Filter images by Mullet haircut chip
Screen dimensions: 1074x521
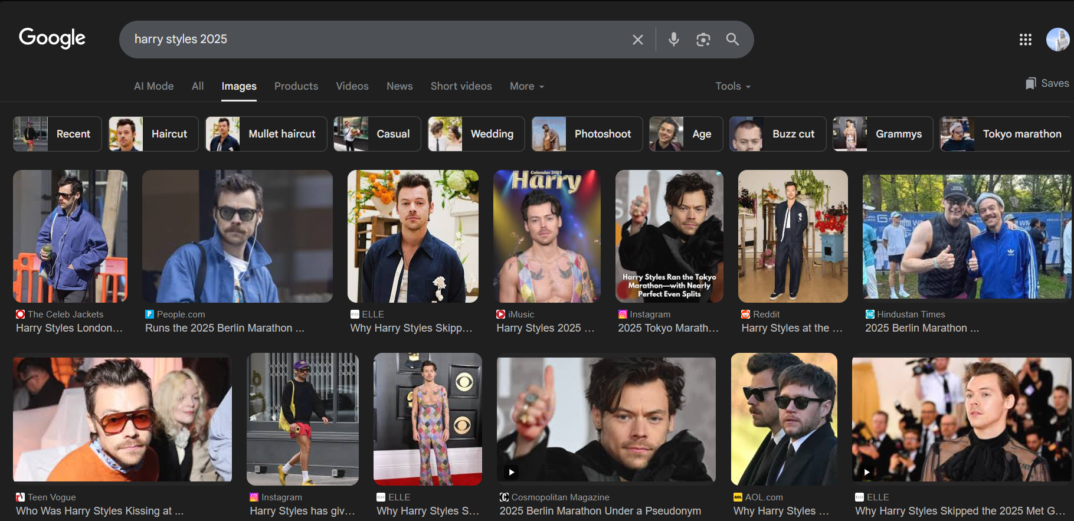(266, 134)
